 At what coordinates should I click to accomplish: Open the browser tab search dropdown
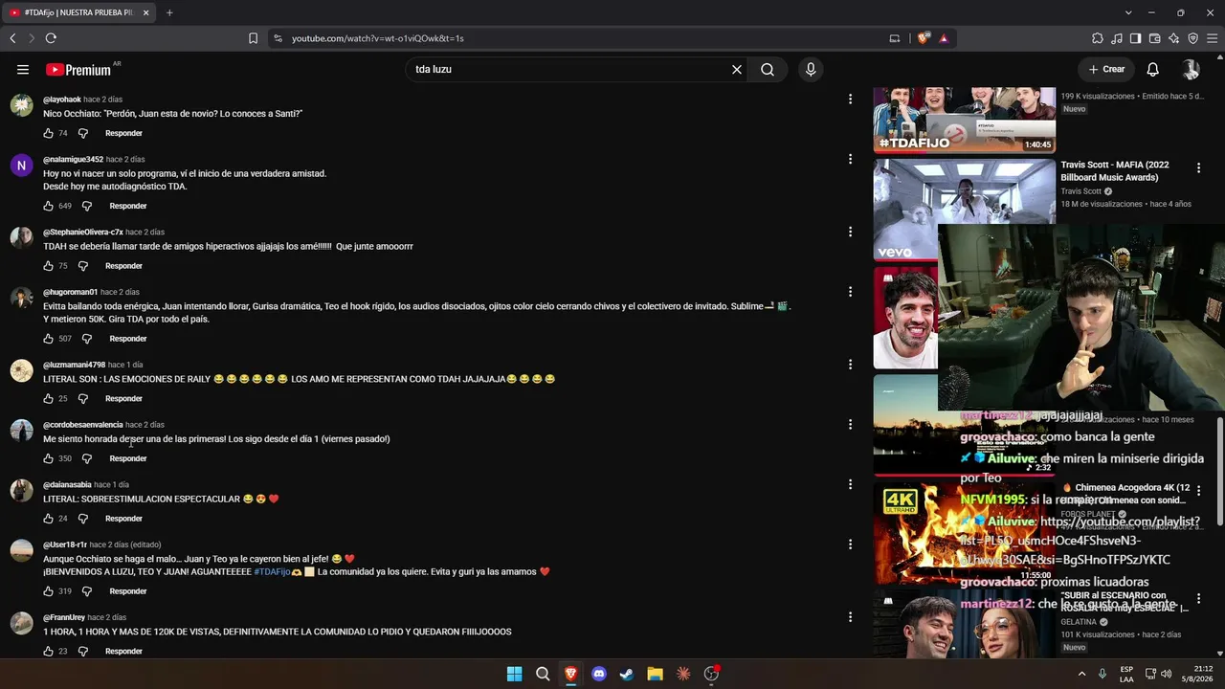click(1128, 12)
